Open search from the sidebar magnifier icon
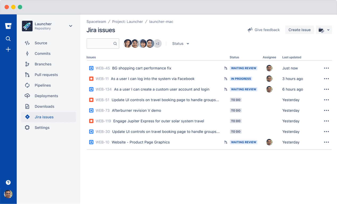Screen dimensions: 337x204 (8, 39)
